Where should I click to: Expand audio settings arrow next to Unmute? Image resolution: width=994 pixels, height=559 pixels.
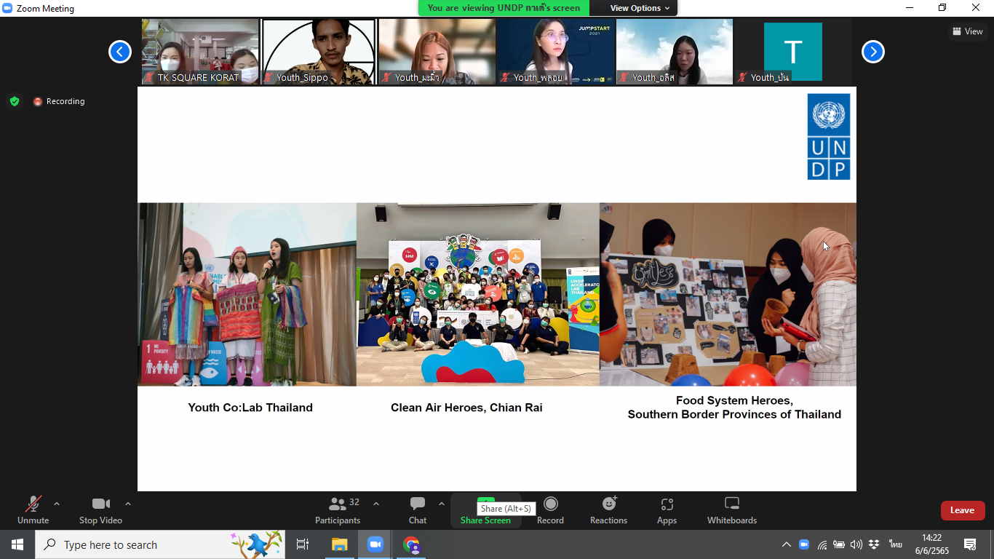pos(57,504)
